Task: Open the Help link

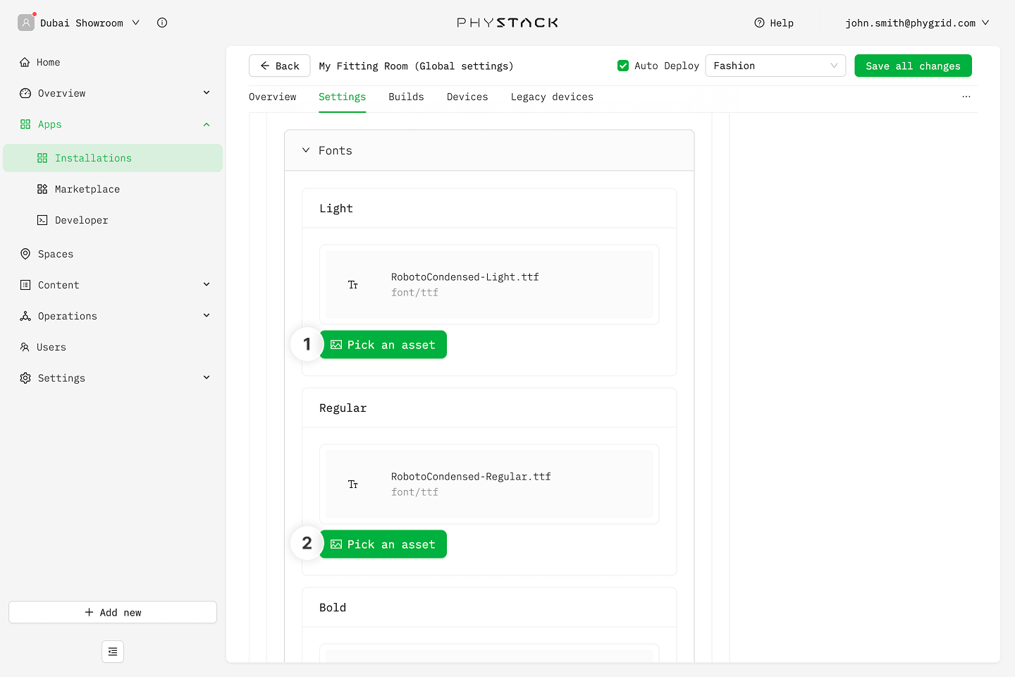Action: tap(774, 23)
